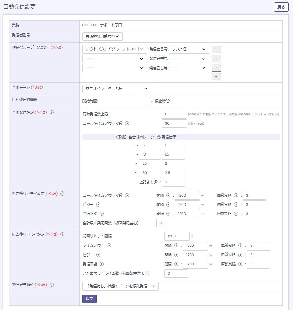Image resolution: width=293 pixels, height=310 pixels.
Task: Click help icon beside 無応答リトライ設定 label
Action: (62, 194)
